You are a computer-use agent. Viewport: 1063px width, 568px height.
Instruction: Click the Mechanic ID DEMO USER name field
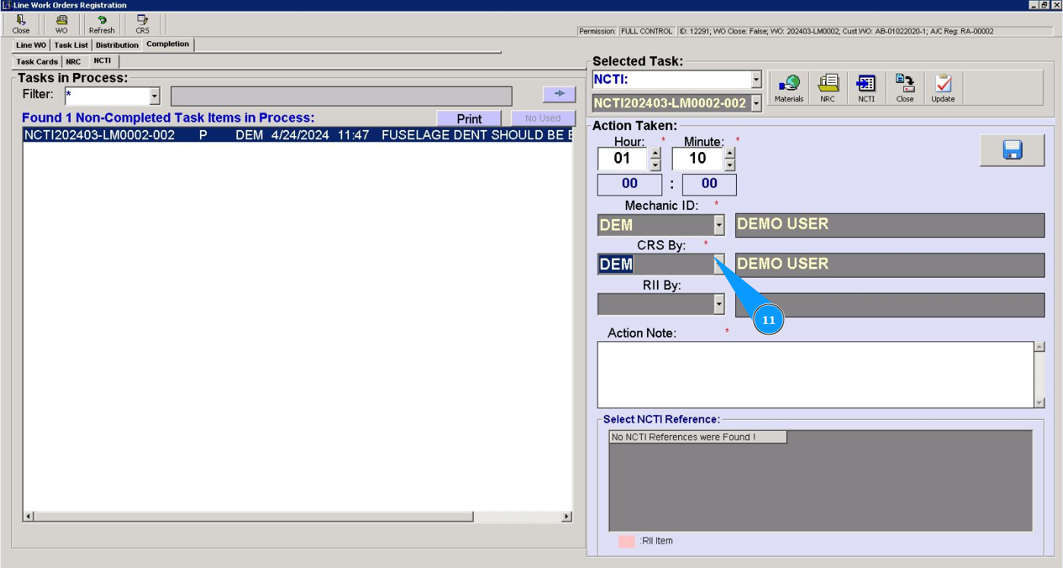890,225
